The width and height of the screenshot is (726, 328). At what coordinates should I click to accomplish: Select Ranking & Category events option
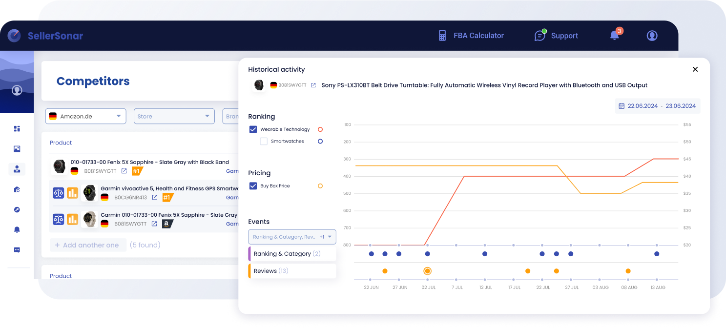pos(292,254)
